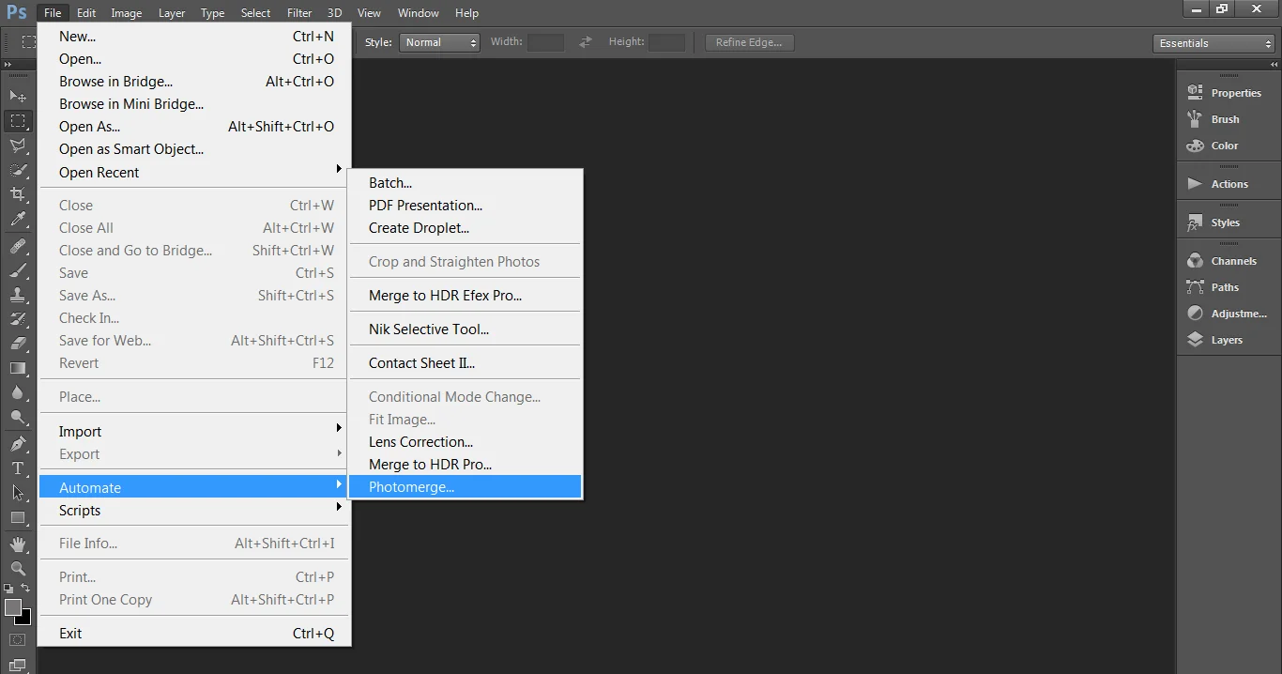The image size is (1282, 674).
Task: Open the Edit menu
Action: point(86,13)
